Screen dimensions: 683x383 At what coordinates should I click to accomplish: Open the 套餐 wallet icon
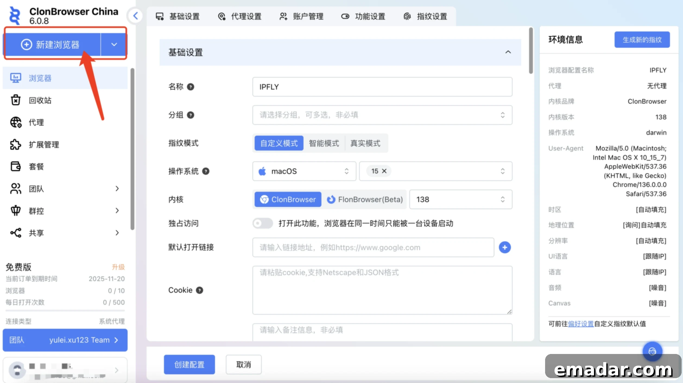pos(15,166)
